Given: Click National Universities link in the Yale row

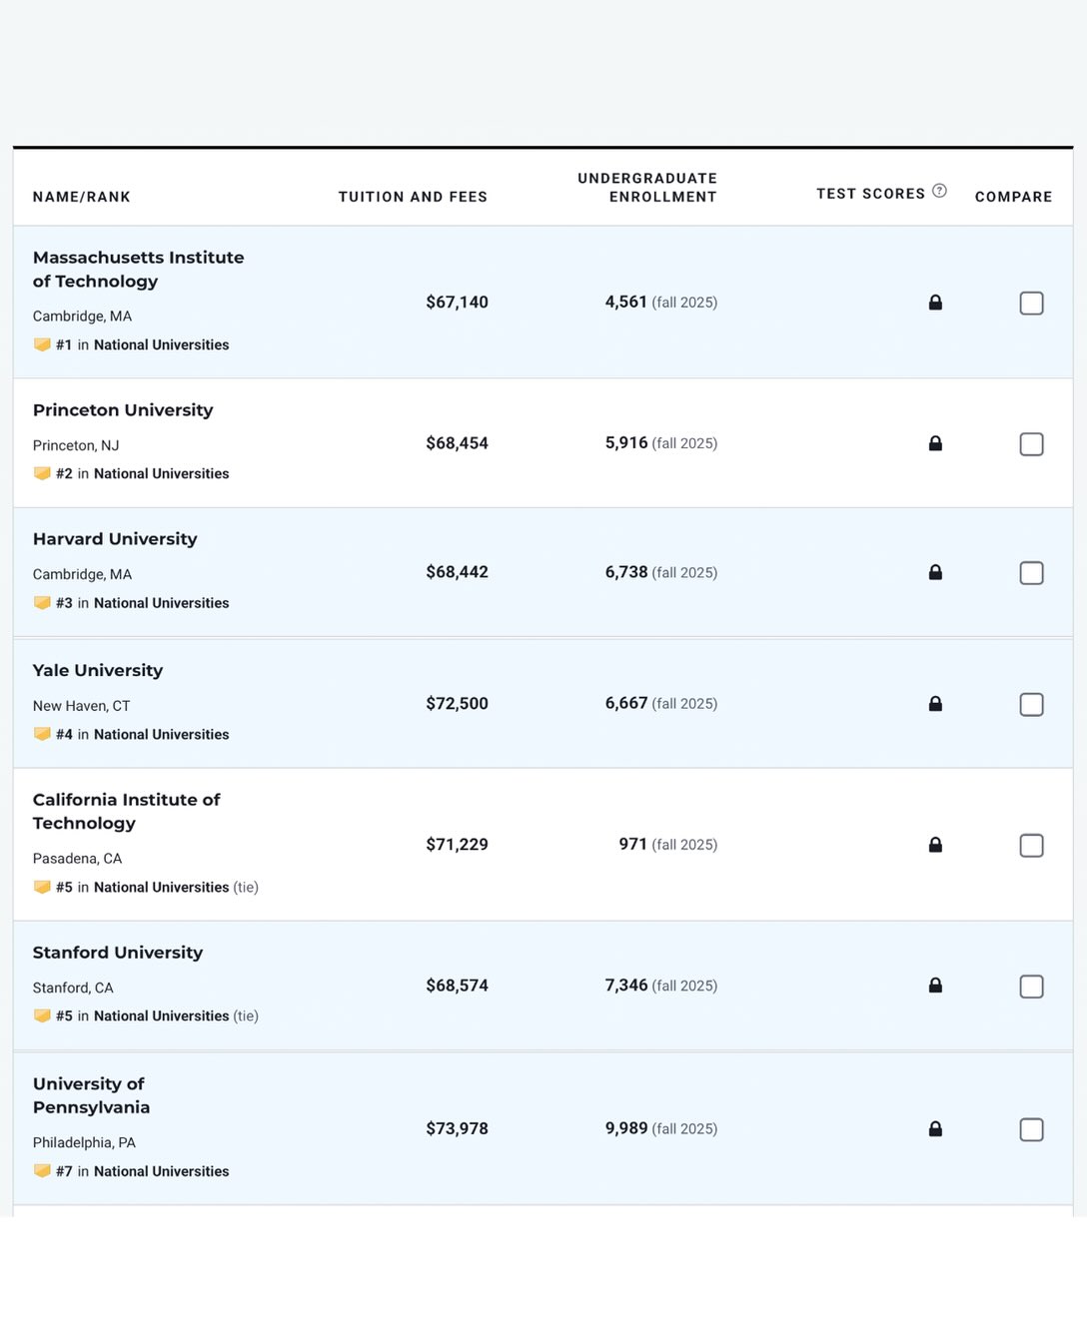Looking at the screenshot, I should coord(161,734).
